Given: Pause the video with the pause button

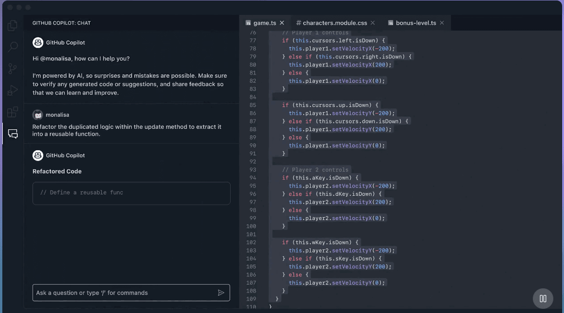Looking at the screenshot, I should tap(543, 299).
